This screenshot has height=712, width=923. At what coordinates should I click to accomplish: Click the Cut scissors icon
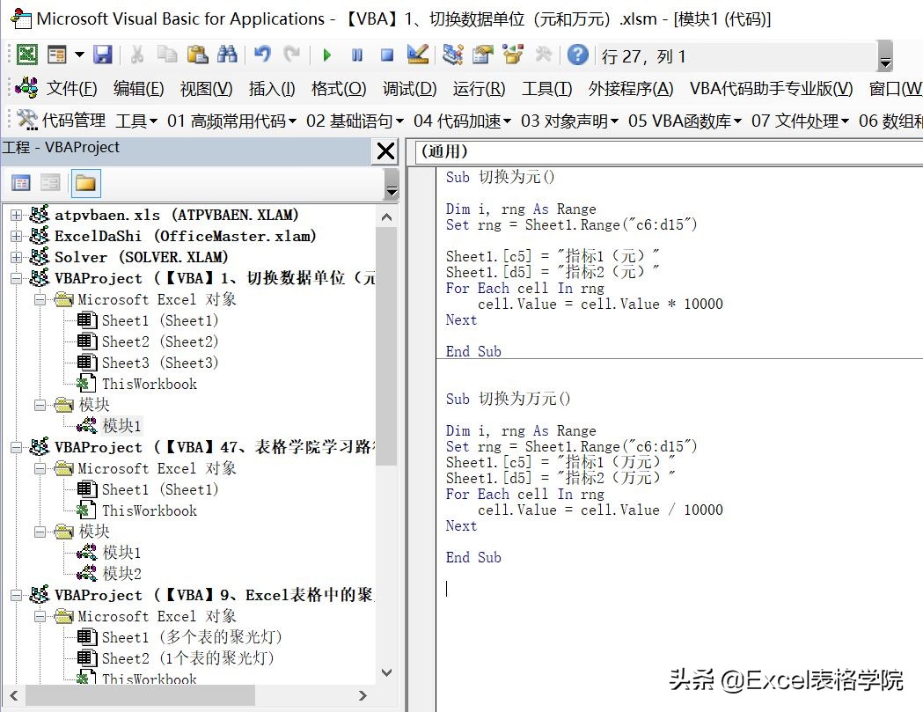tap(137, 55)
